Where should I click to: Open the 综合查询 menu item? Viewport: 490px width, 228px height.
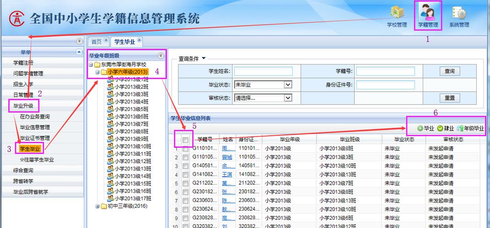pos(43,171)
